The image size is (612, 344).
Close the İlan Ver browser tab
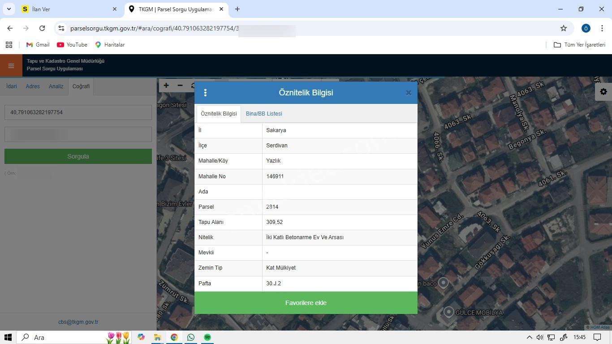(115, 9)
